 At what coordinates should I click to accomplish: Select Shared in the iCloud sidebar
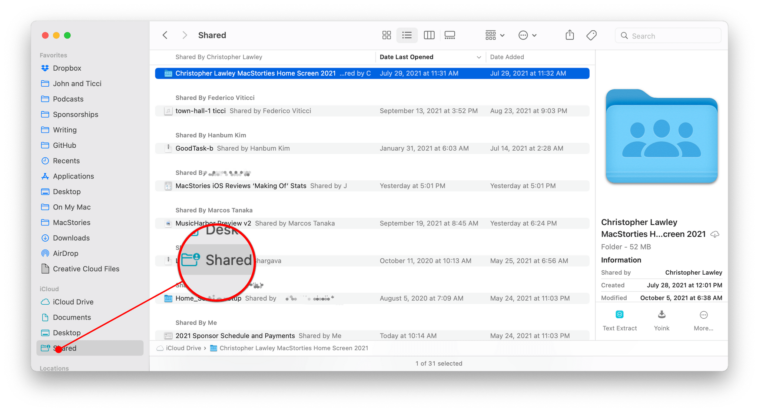click(90, 348)
